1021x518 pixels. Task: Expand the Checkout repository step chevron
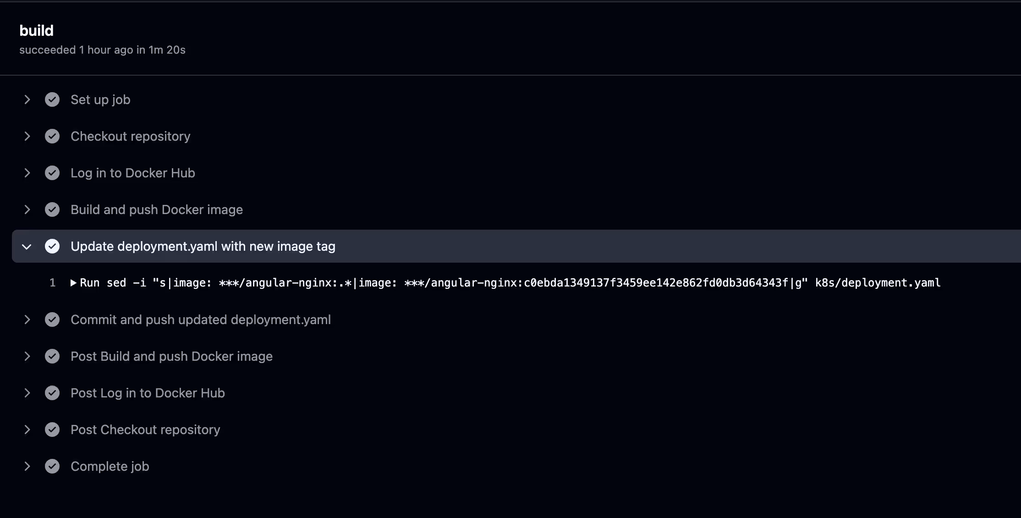(x=27, y=136)
